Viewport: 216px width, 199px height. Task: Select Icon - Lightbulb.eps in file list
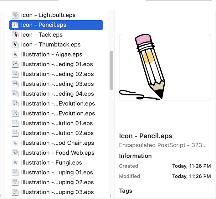pos(56,15)
